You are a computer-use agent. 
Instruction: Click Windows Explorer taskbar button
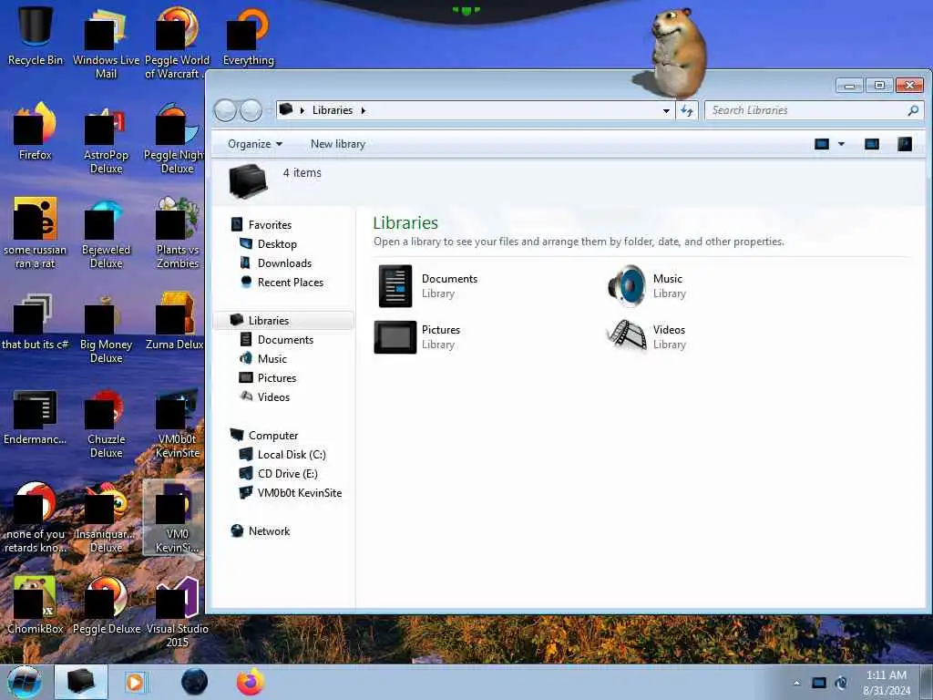tap(81, 682)
